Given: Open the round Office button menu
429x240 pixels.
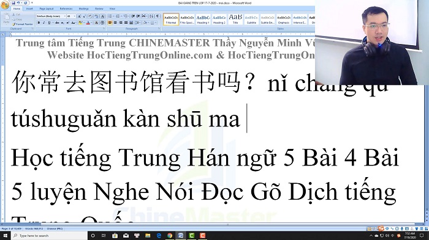Looking at the screenshot, I should tap(5, 5).
